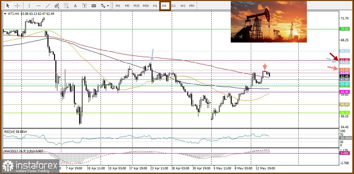Image resolution: width=354 pixels, height=174 pixels.
Task: Click the oil pumpjack sunset image
Action: pos(269,22)
